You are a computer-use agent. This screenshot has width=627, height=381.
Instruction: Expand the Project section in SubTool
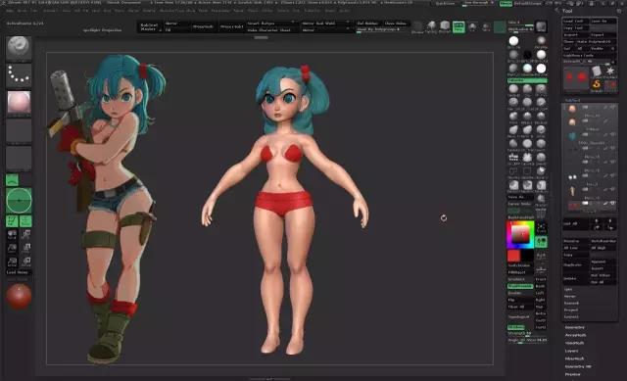coord(571,310)
